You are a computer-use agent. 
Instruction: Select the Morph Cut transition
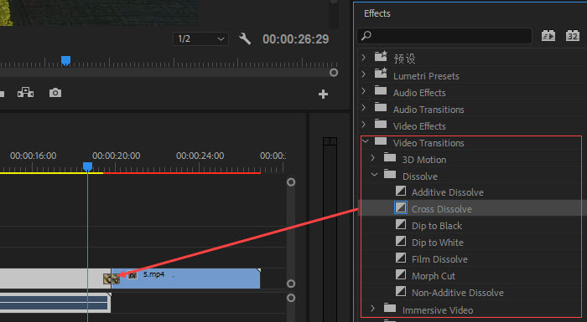point(434,276)
